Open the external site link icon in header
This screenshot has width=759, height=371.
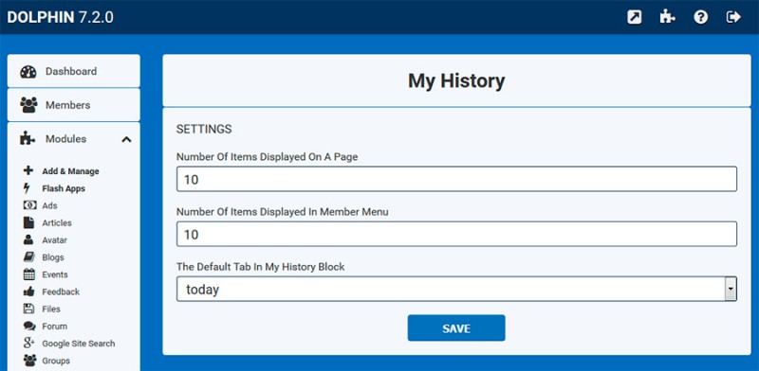[634, 17]
